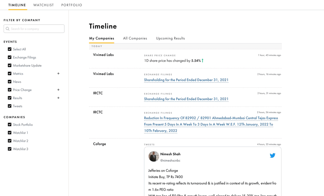Click the search magnifier icon in the company filter
The image size is (324, 196).
[7, 29]
